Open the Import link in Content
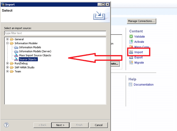Screen dimensions: 177x131 (x=139, y=52)
